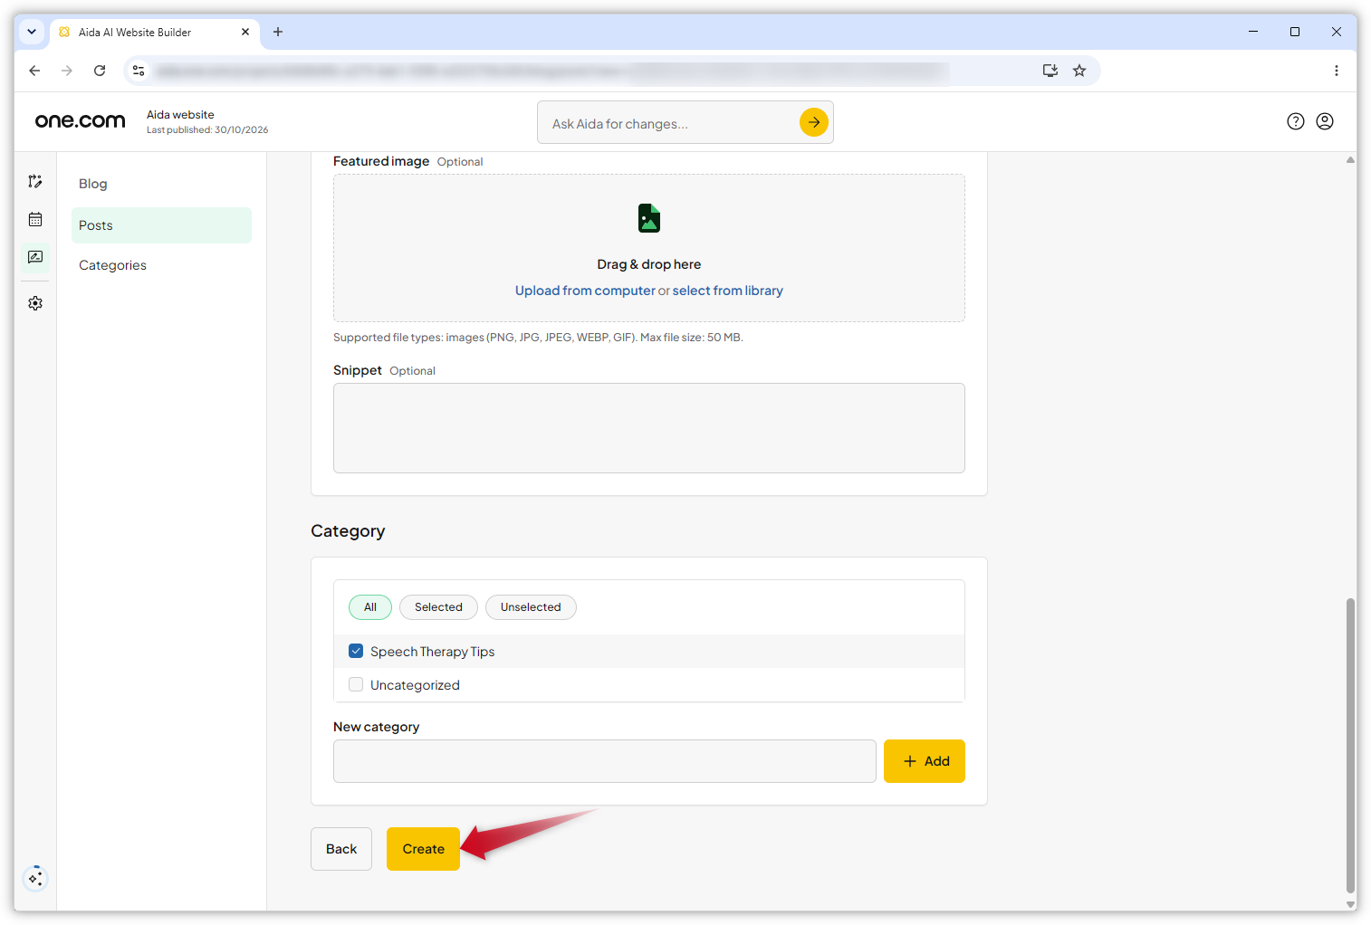Open a new browser tab
This screenshot has height=925, width=1371.
pos(278,32)
